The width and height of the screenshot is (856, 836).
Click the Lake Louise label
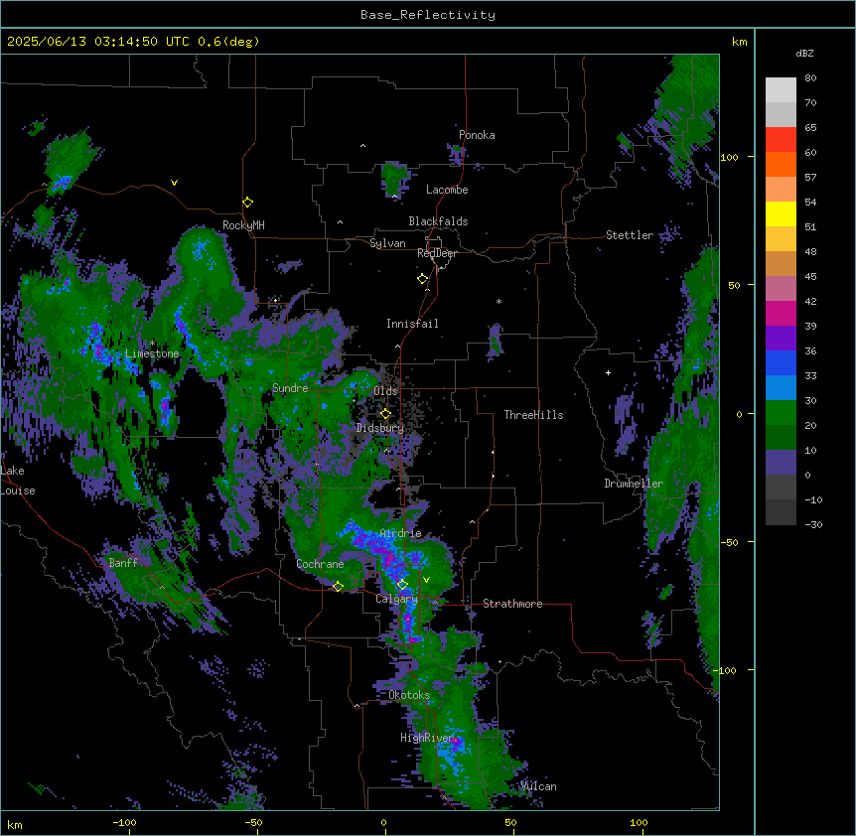click(18, 481)
